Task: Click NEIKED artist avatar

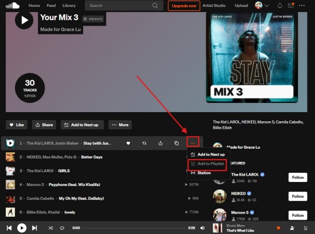Action: coord(220,196)
